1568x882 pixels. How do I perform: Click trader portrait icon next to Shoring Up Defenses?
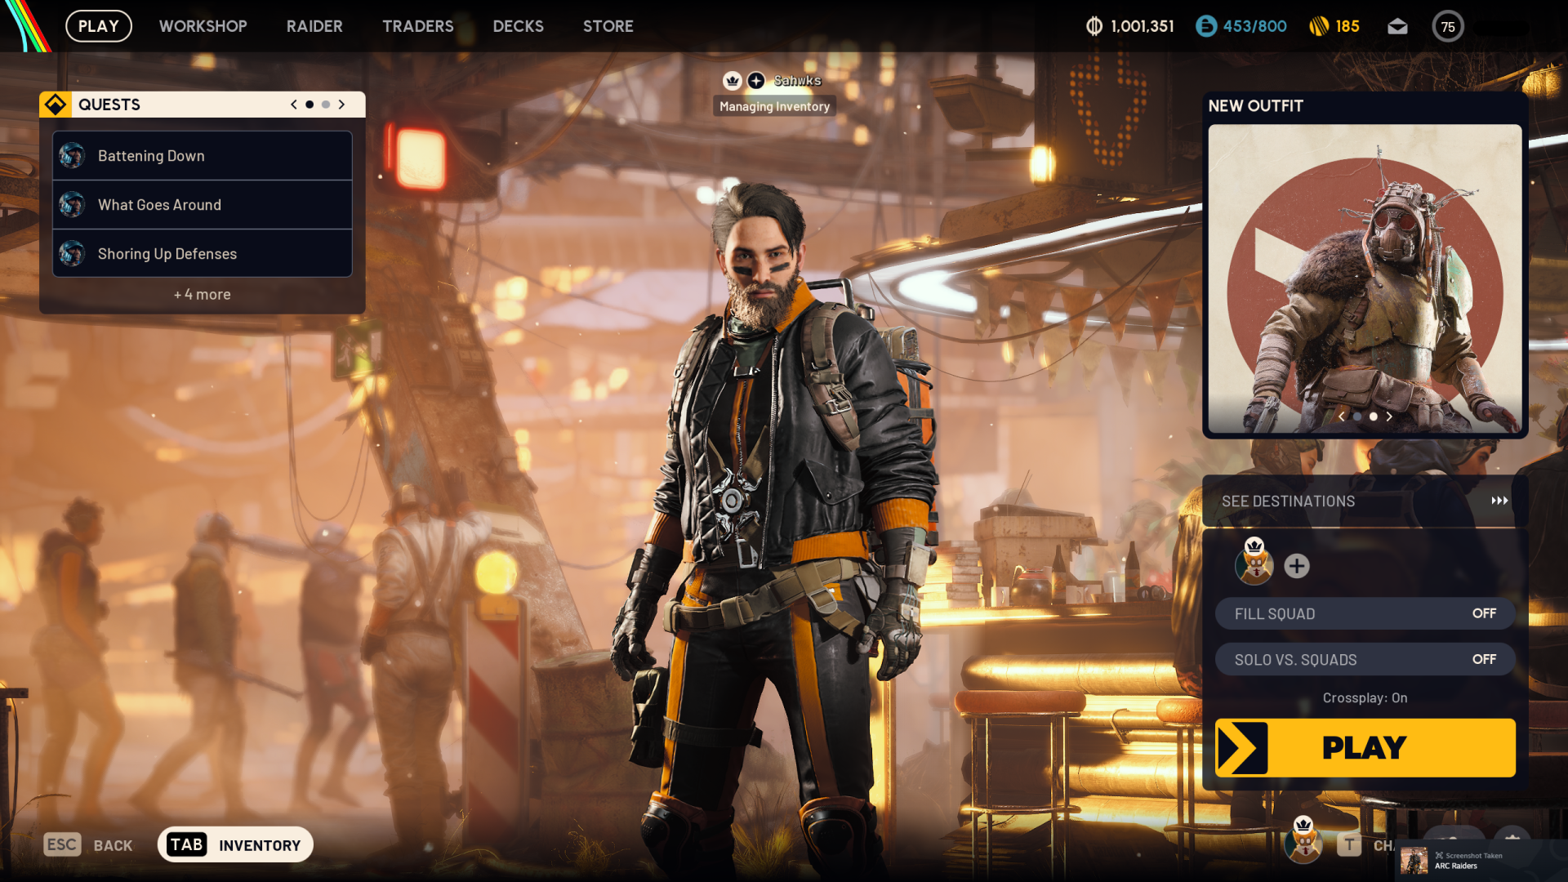click(x=72, y=253)
